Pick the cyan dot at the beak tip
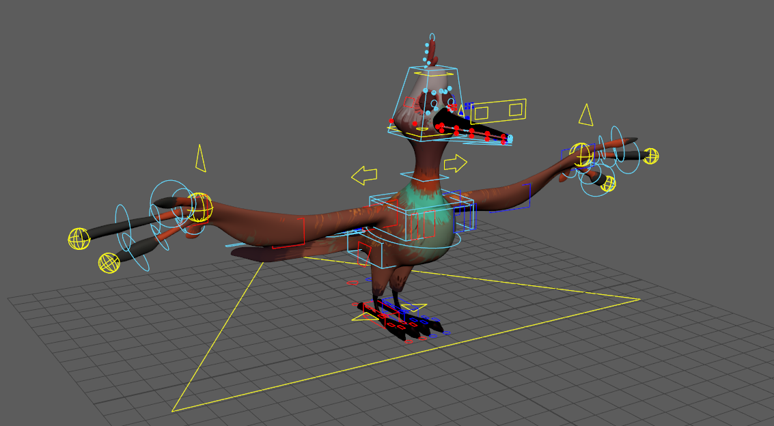 pos(510,139)
